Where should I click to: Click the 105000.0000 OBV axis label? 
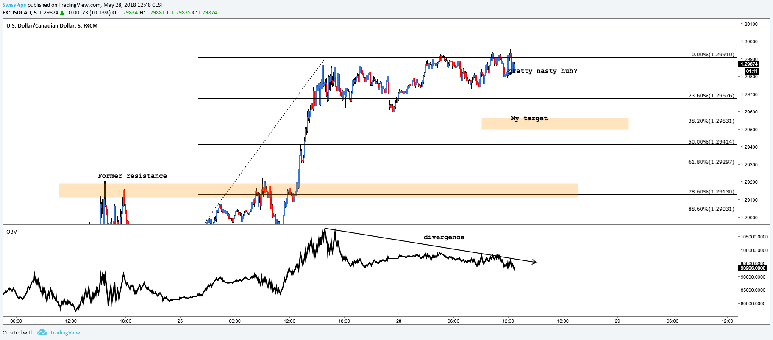click(754, 237)
